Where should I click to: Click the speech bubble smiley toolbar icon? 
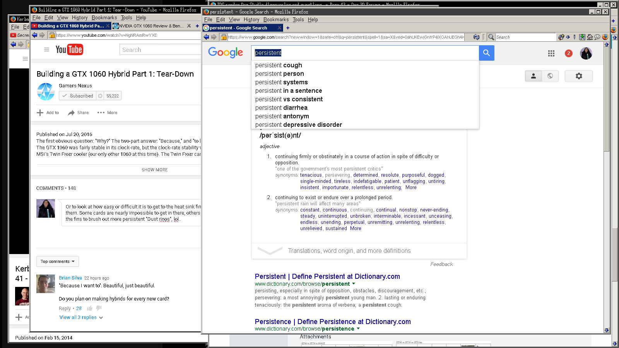(597, 37)
